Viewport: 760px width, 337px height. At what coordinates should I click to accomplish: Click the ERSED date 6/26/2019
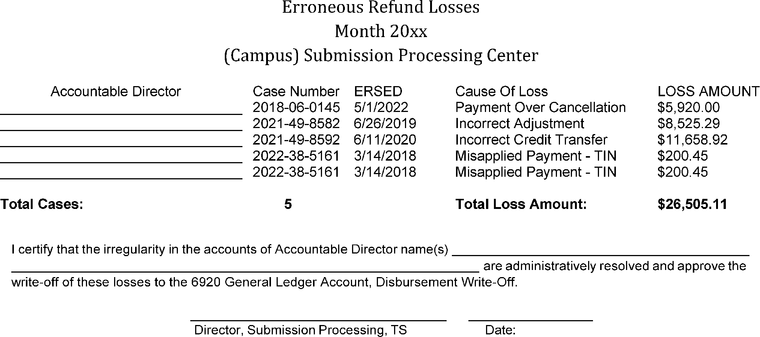(385, 124)
